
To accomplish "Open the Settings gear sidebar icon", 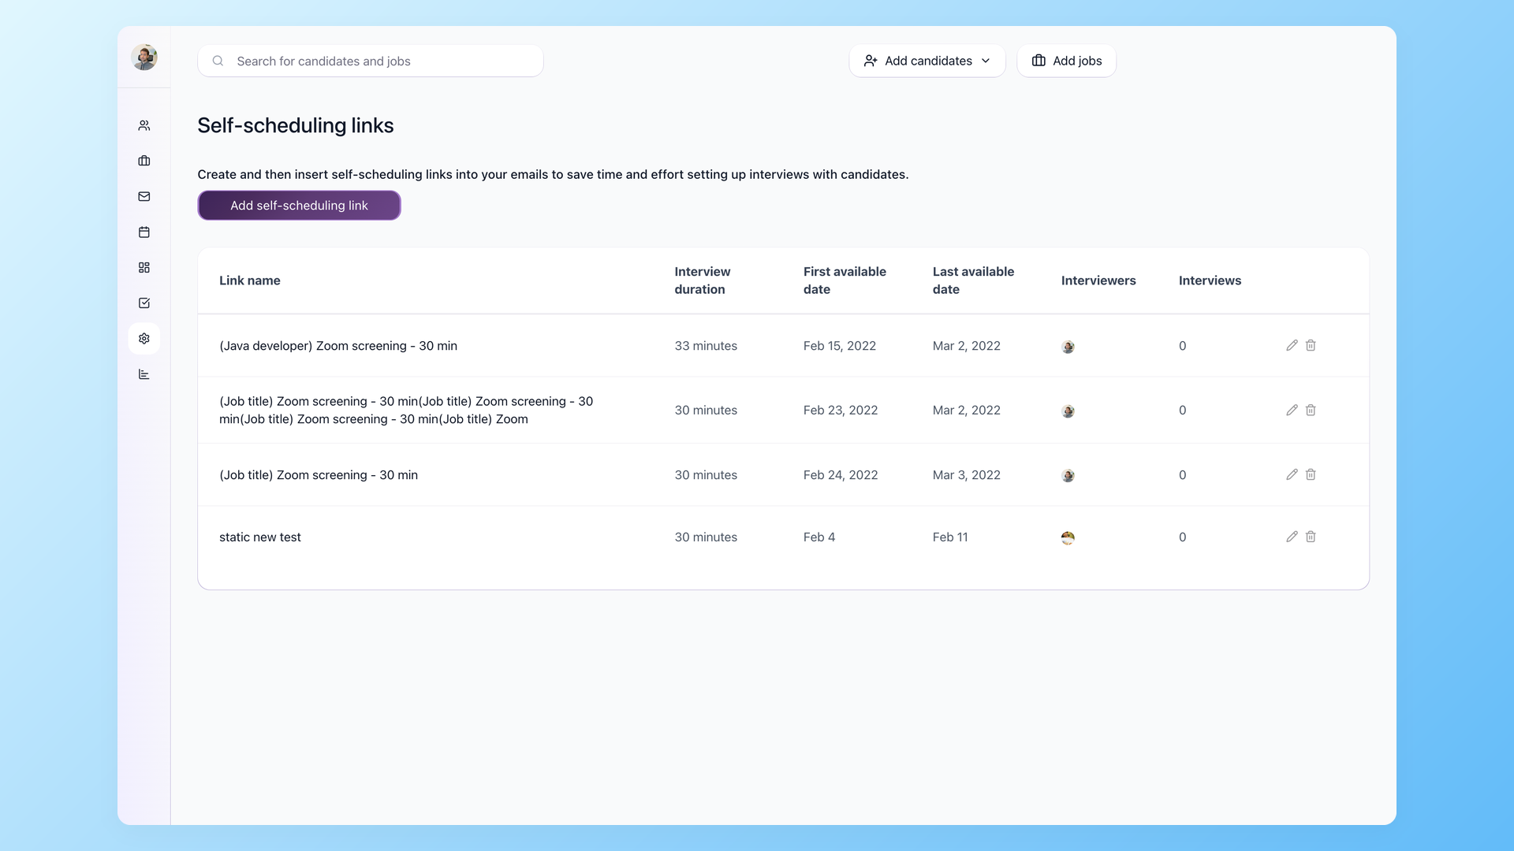I will 144,339.
